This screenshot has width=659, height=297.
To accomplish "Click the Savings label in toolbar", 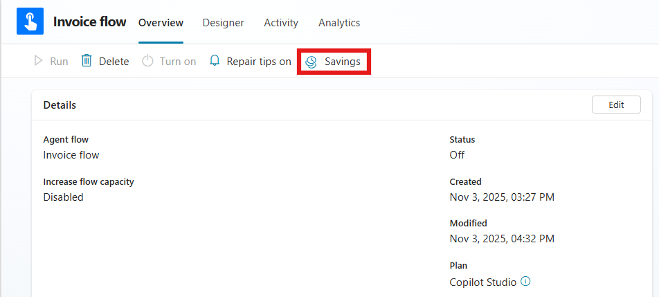I will [343, 62].
